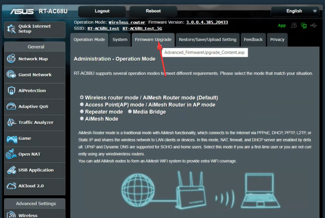325x218 pixels.
Task: Open USB Application sidebar entry
Action: (35, 170)
